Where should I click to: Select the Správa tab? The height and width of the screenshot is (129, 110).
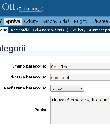click(13, 21)
